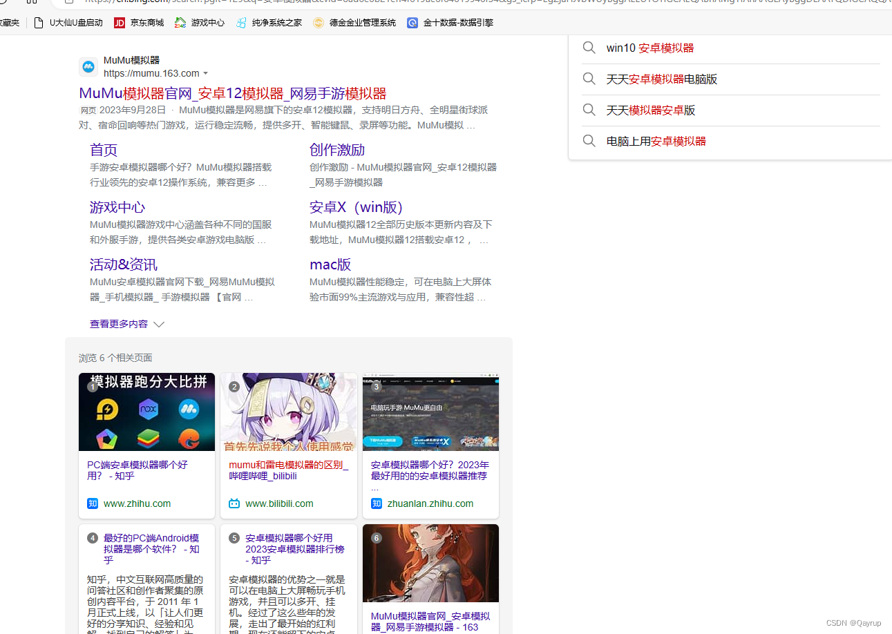Open the MuMu模拟器官网_安卓12模拟器 result title
Screen dimensions: 892x634
[x=233, y=93]
